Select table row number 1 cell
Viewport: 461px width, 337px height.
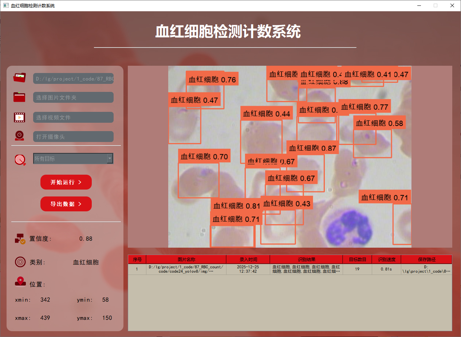point(137,269)
